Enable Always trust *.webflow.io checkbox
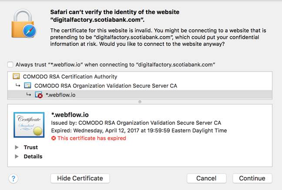 pos(10,65)
